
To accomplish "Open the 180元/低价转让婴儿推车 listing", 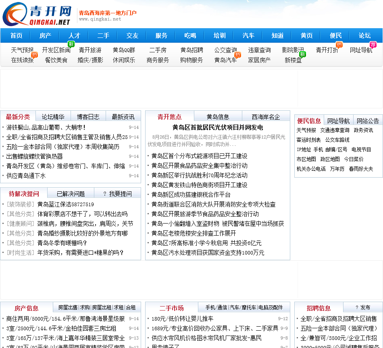I will click(182, 319).
